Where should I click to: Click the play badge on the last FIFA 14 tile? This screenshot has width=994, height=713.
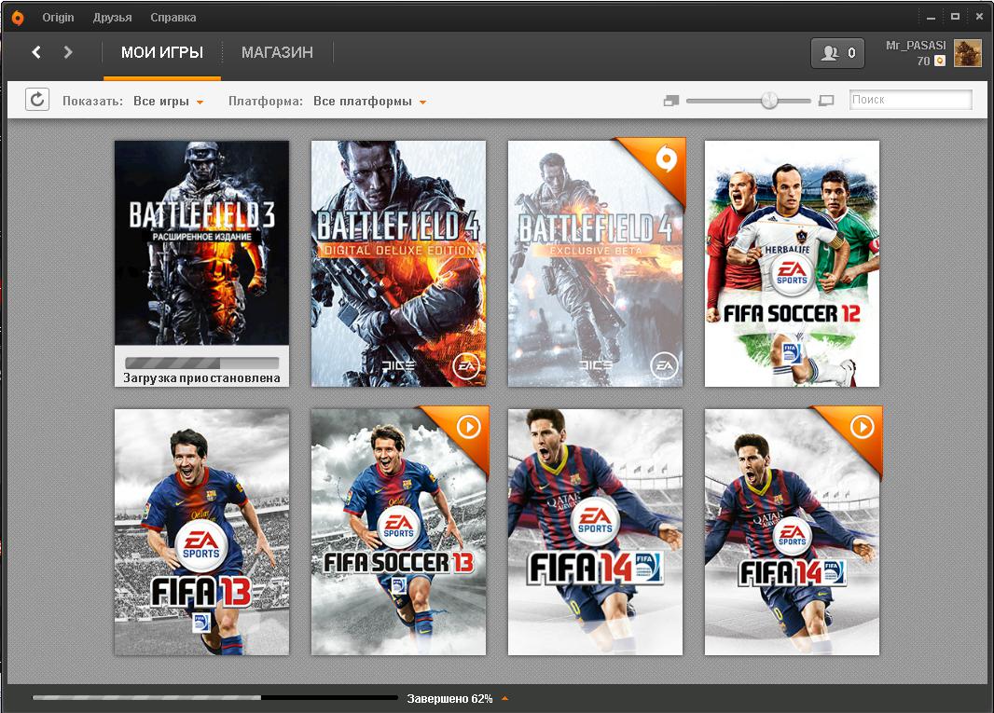click(x=862, y=427)
